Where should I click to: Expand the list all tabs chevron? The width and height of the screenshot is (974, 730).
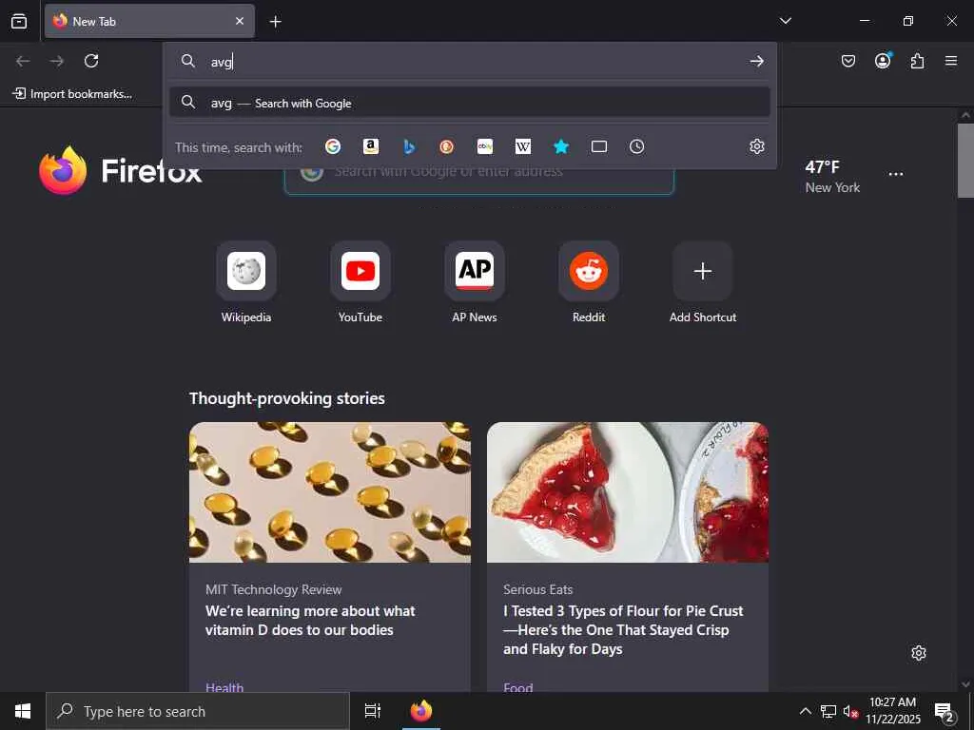785,21
